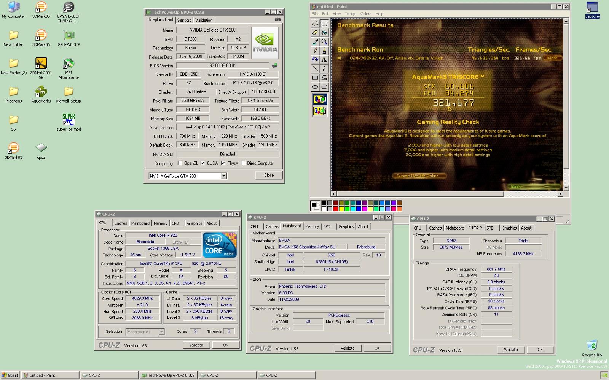The image size is (609, 380).
Task: Click the GPU Name field in GPU-Z
Action: coord(212,30)
